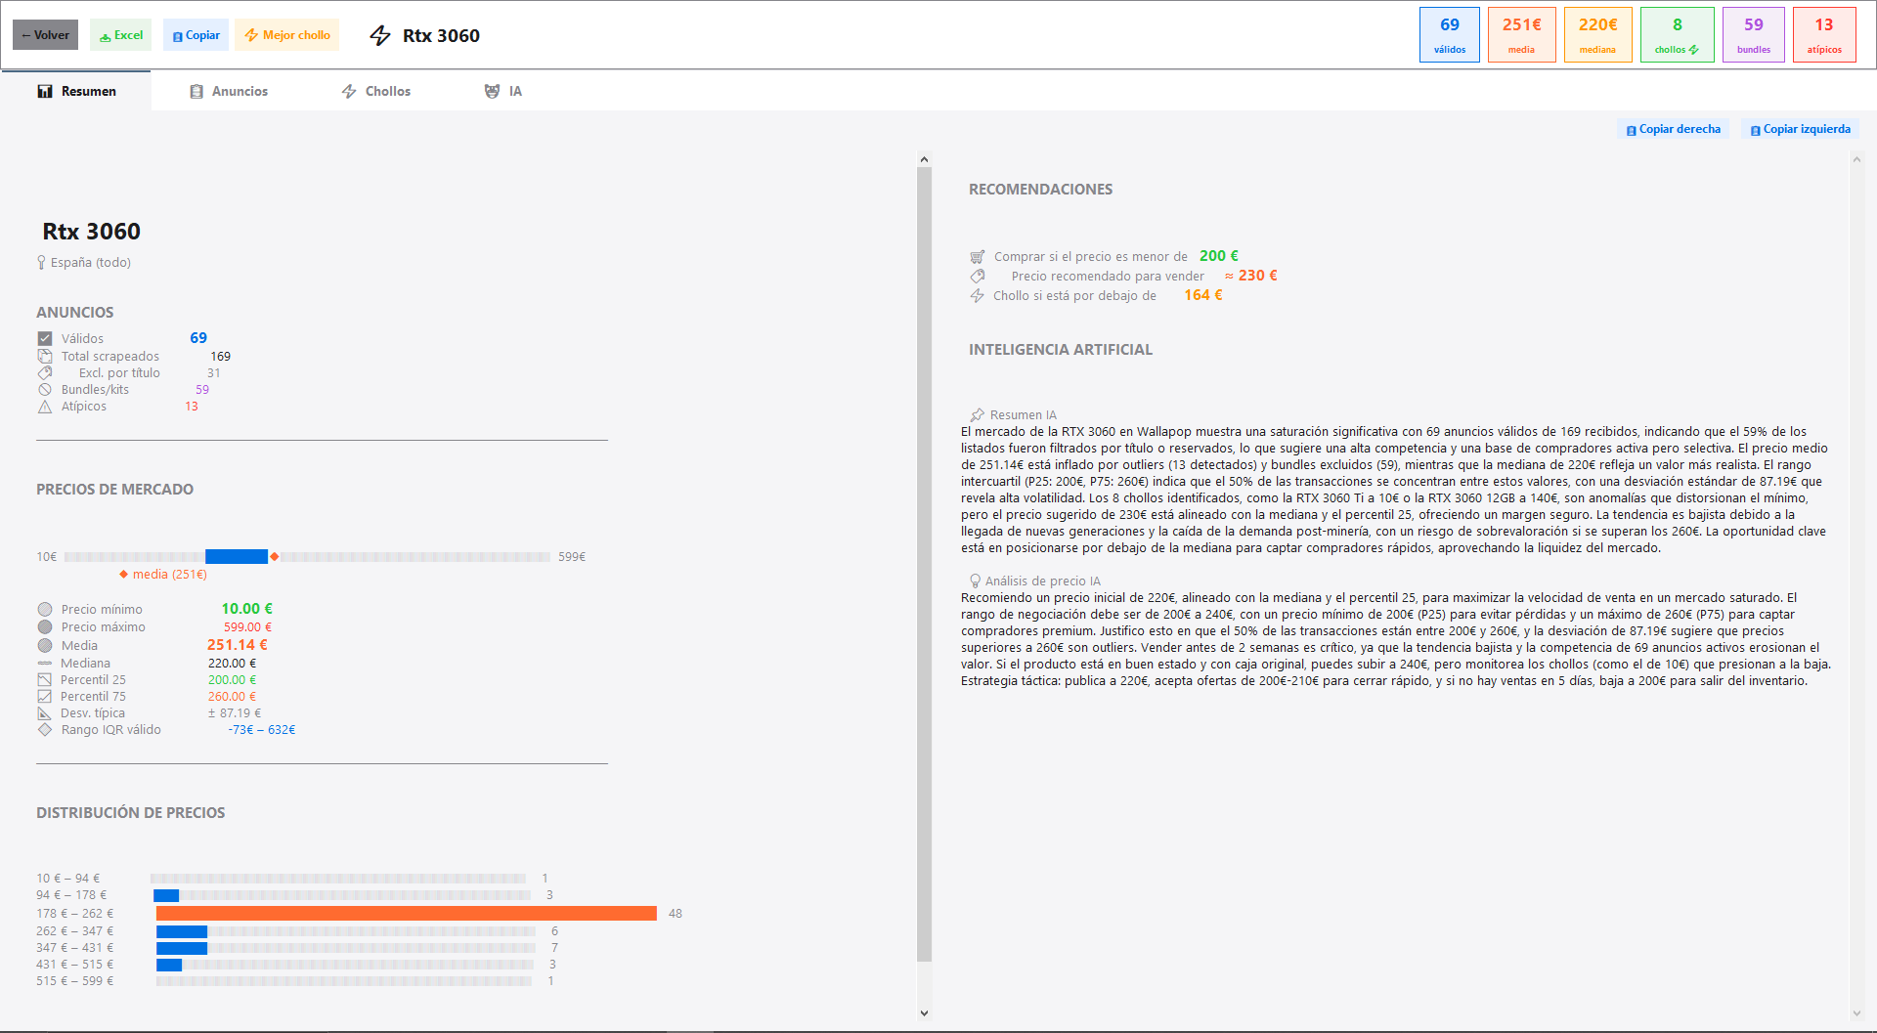The width and height of the screenshot is (1877, 1033).
Task: Click the ± 87.19 € Desv. típica value
Action: point(235,713)
